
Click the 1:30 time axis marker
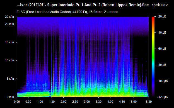(x=52, y=102)
